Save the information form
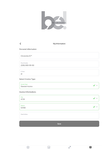111x149 pixels. tap(59, 124)
